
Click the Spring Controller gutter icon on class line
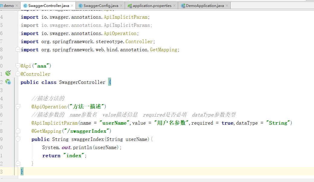tap(8, 82)
